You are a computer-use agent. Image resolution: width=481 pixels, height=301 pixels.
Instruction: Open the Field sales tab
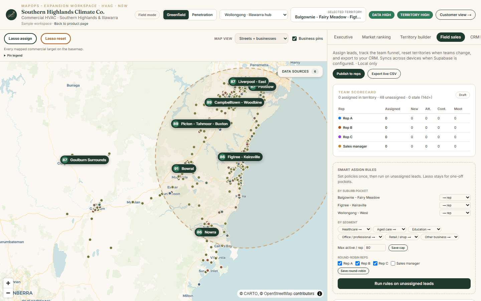tap(450, 37)
